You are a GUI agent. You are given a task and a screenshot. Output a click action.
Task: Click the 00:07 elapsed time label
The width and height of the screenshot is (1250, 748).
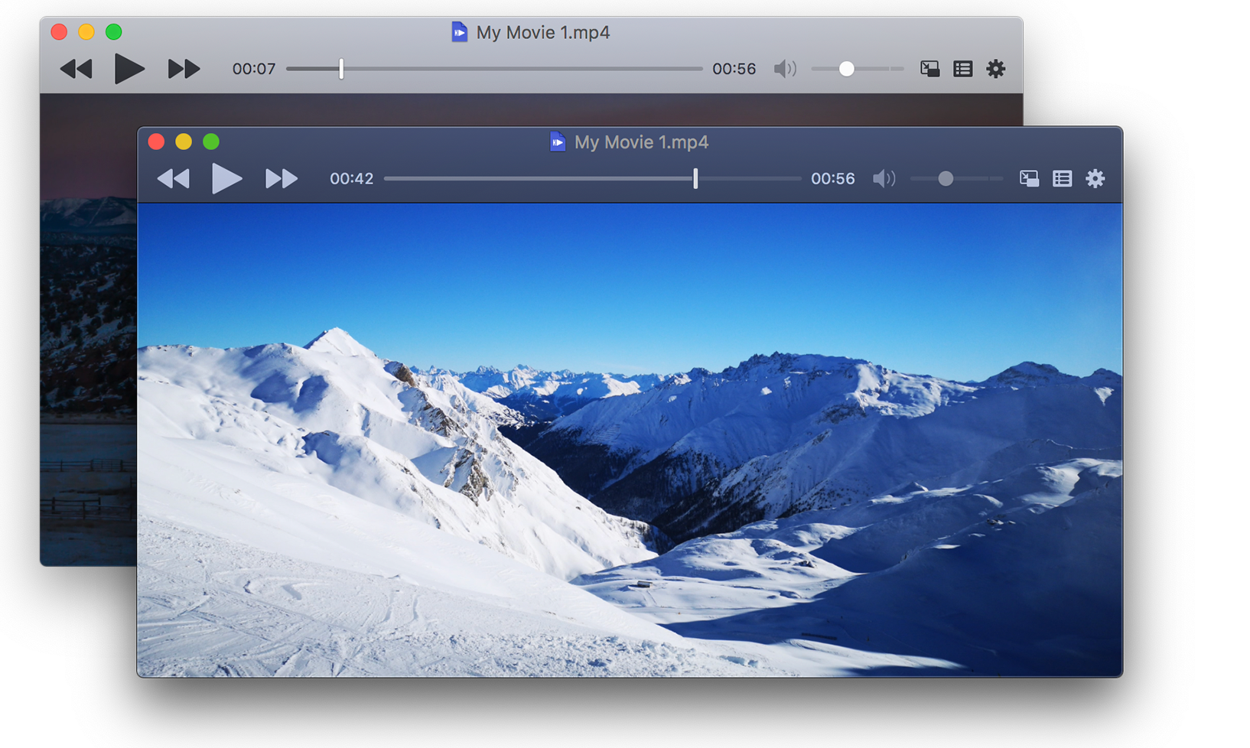[254, 69]
